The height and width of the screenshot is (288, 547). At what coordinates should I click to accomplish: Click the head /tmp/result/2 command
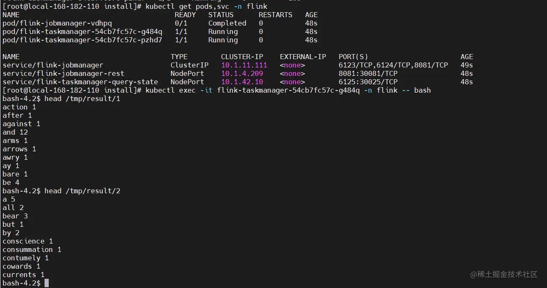[82, 191]
